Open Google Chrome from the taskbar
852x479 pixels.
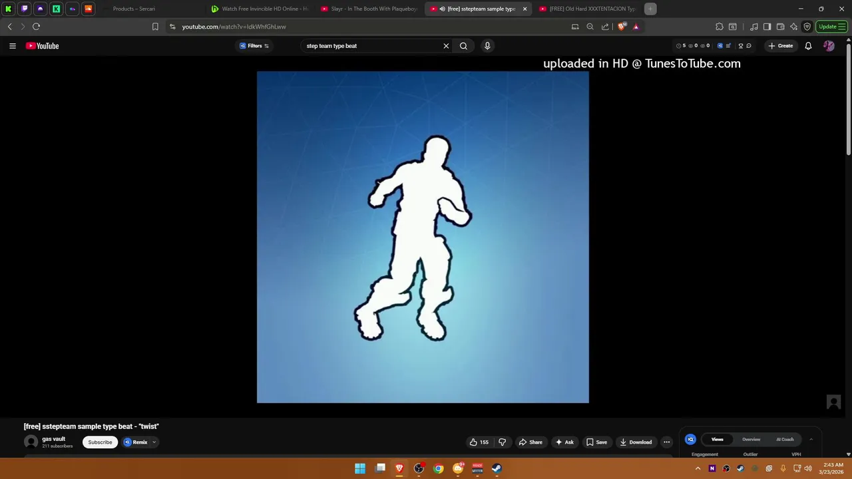point(438,468)
